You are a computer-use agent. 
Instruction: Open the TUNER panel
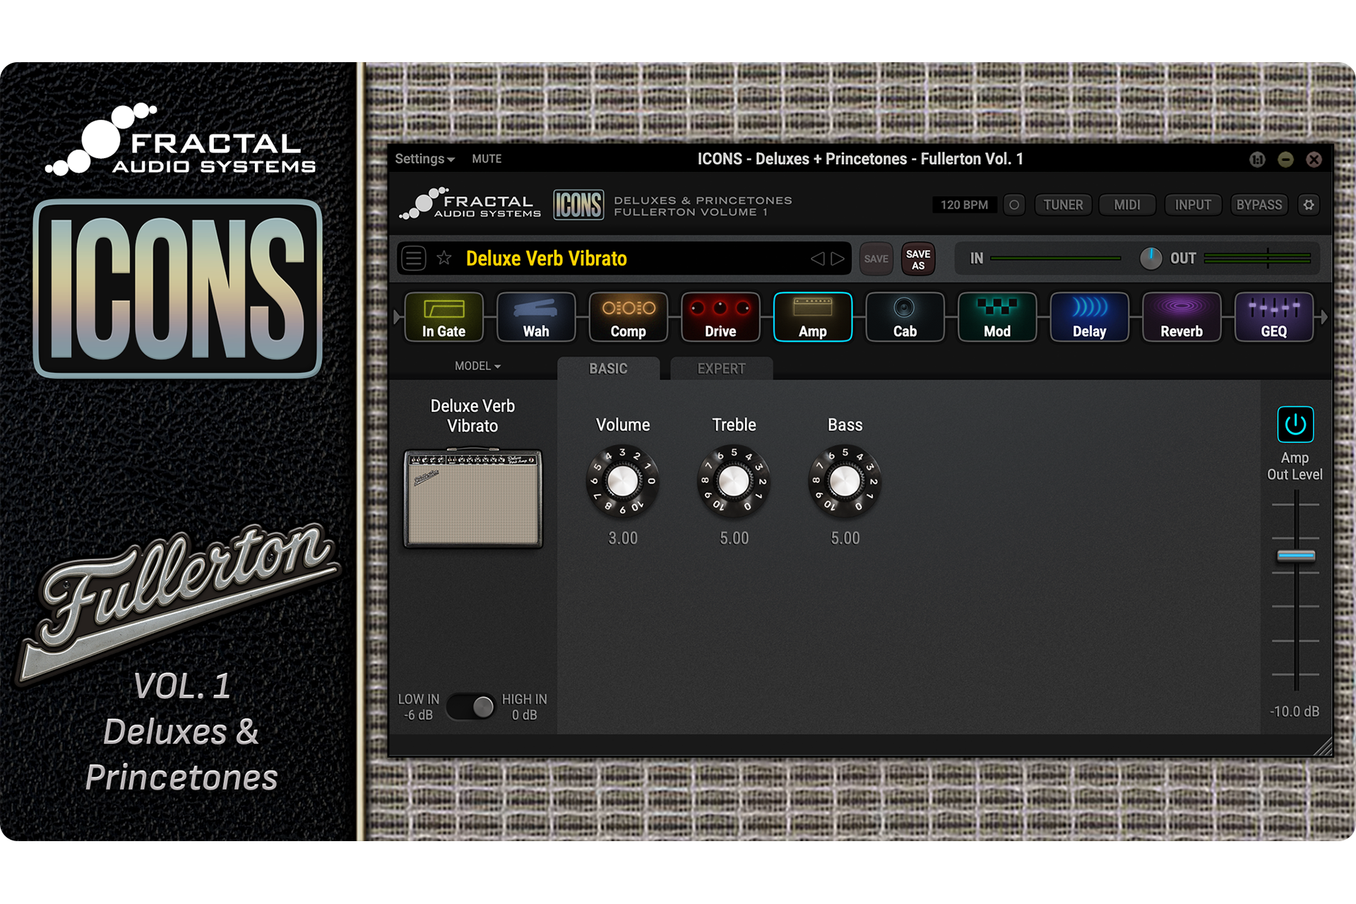tap(1063, 205)
